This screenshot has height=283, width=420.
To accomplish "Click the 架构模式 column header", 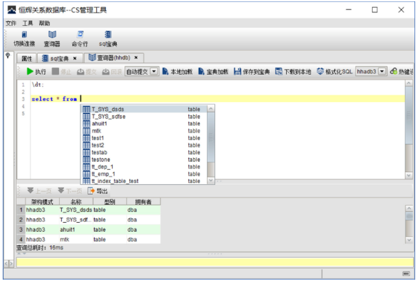I will [43, 202].
